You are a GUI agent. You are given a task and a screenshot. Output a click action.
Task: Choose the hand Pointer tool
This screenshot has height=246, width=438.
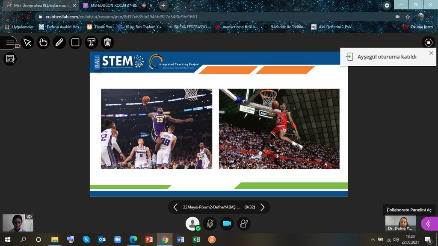coord(43,42)
